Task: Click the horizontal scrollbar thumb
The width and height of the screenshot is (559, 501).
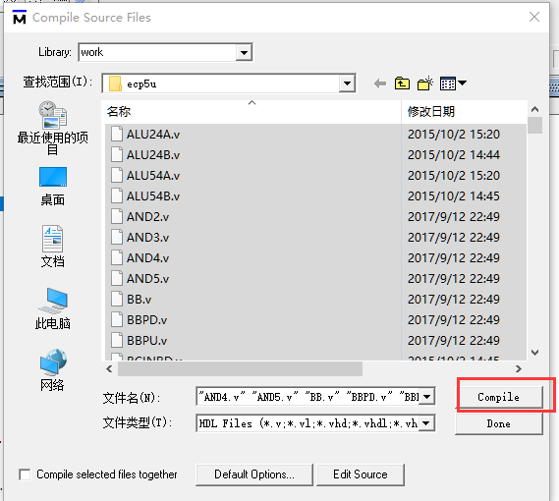Action: tap(241, 368)
